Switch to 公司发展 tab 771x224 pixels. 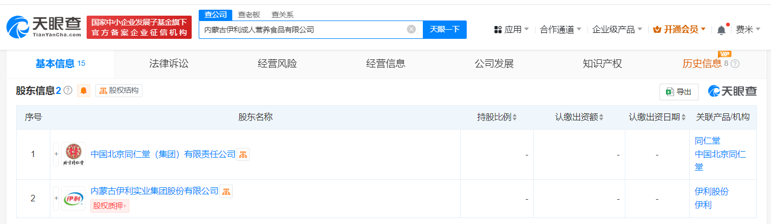[x=494, y=64]
